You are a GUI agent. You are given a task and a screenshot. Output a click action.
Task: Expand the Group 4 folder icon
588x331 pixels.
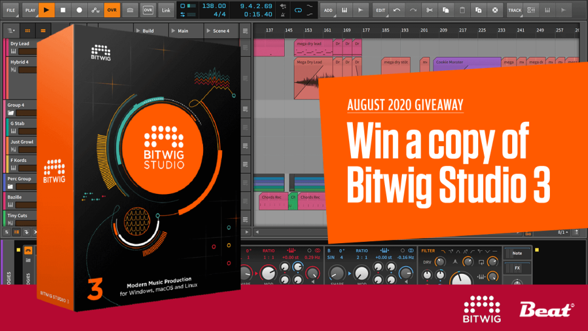click(10, 113)
